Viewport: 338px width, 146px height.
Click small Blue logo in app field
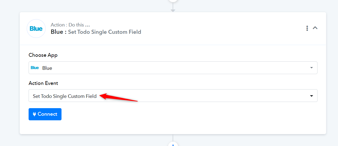coord(35,68)
